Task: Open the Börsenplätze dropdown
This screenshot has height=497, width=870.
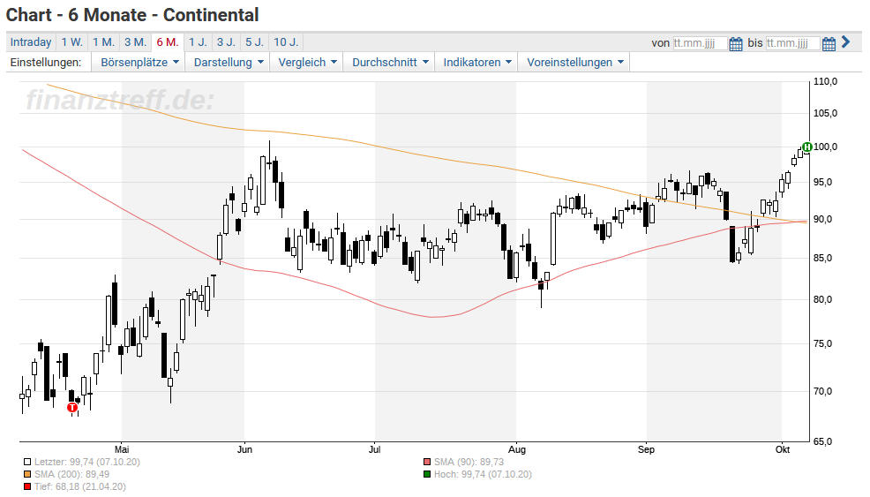Action: click(x=139, y=62)
